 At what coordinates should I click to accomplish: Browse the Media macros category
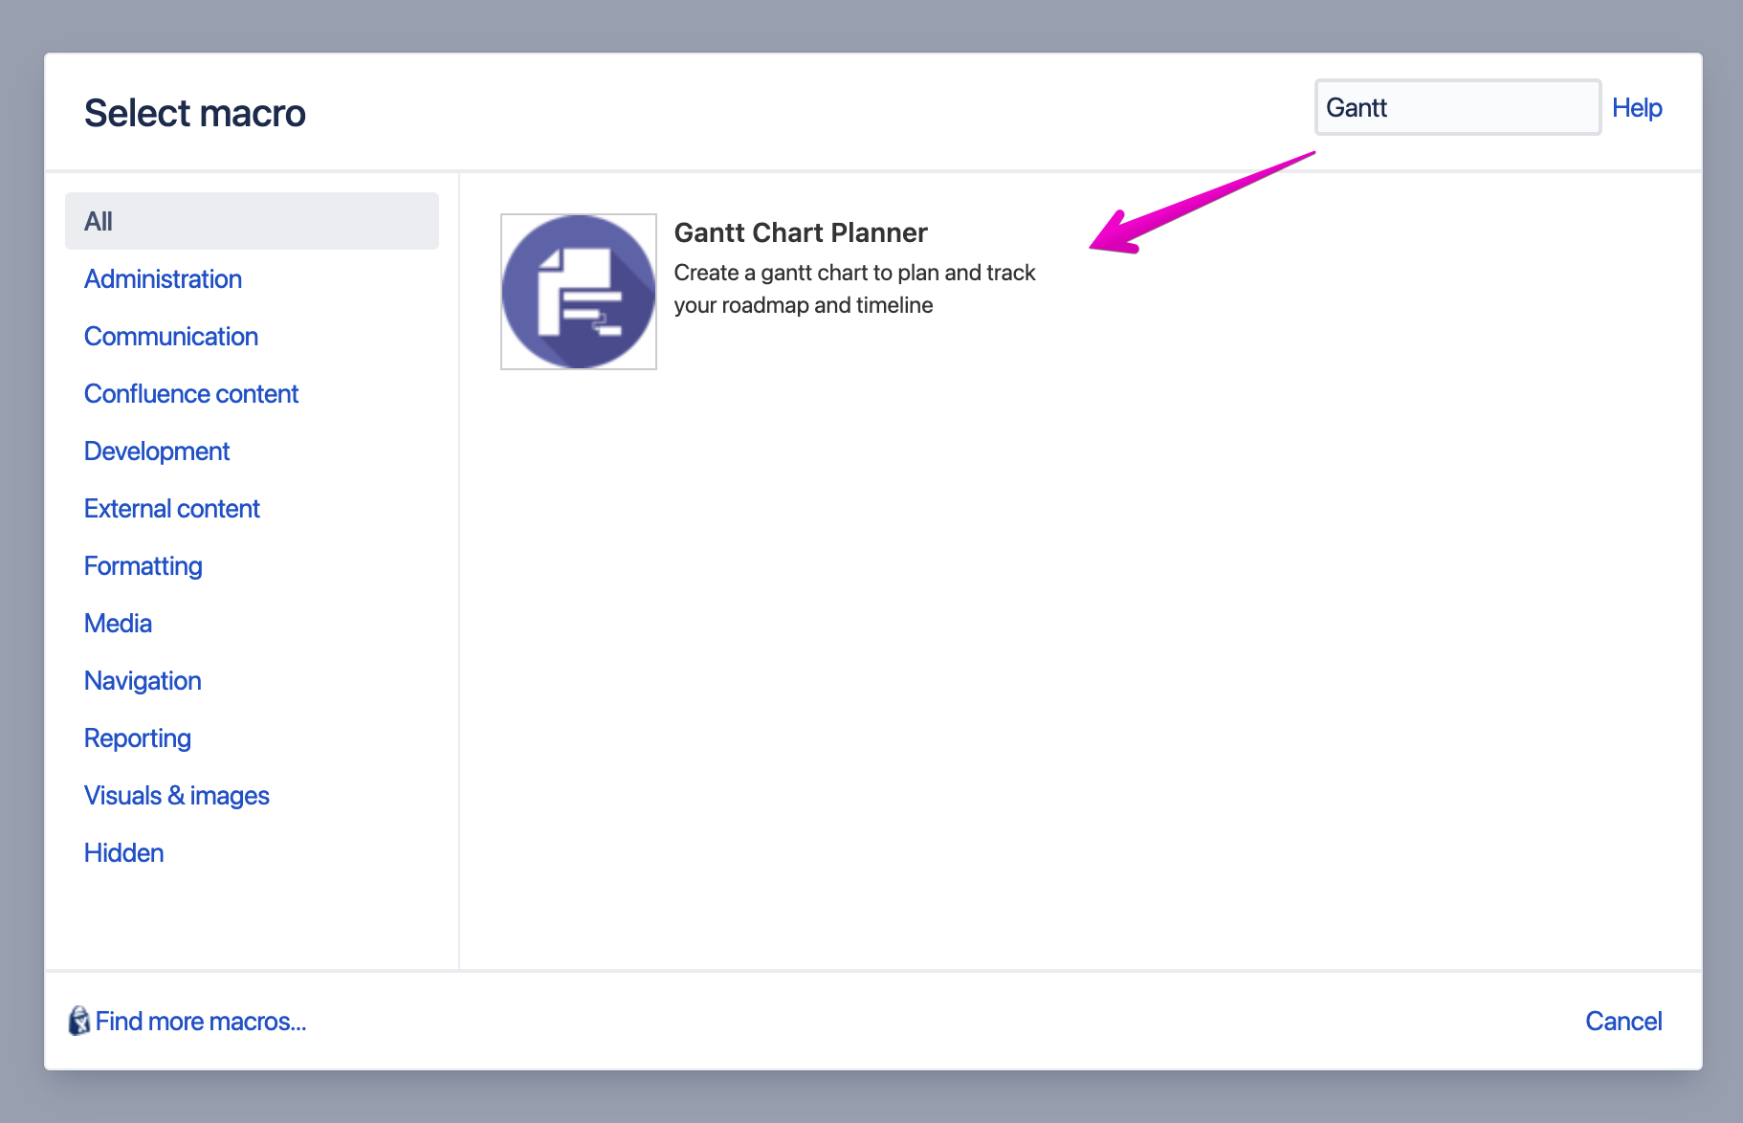[118, 624]
